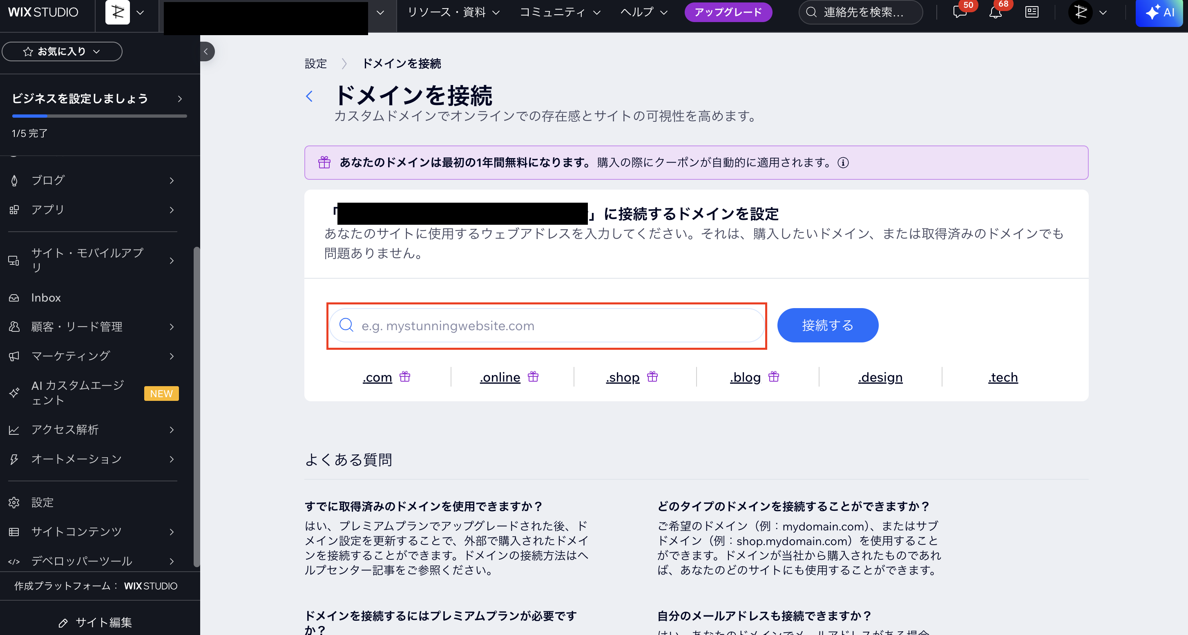
Task: Click the 接続する button
Action: click(x=827, y=326)
